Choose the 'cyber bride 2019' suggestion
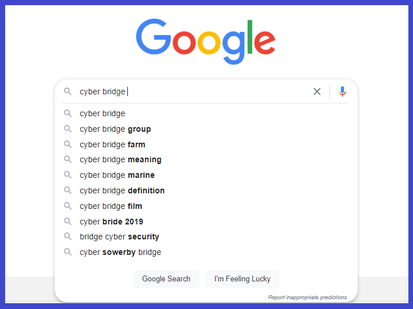Viewport: 413px width, 309px height. point(204,222)
